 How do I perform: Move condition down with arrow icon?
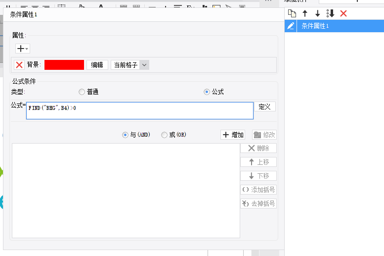[x=318, y=13]
